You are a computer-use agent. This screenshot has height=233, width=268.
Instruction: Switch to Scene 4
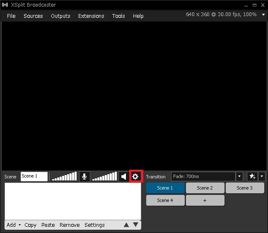point(165,200)
